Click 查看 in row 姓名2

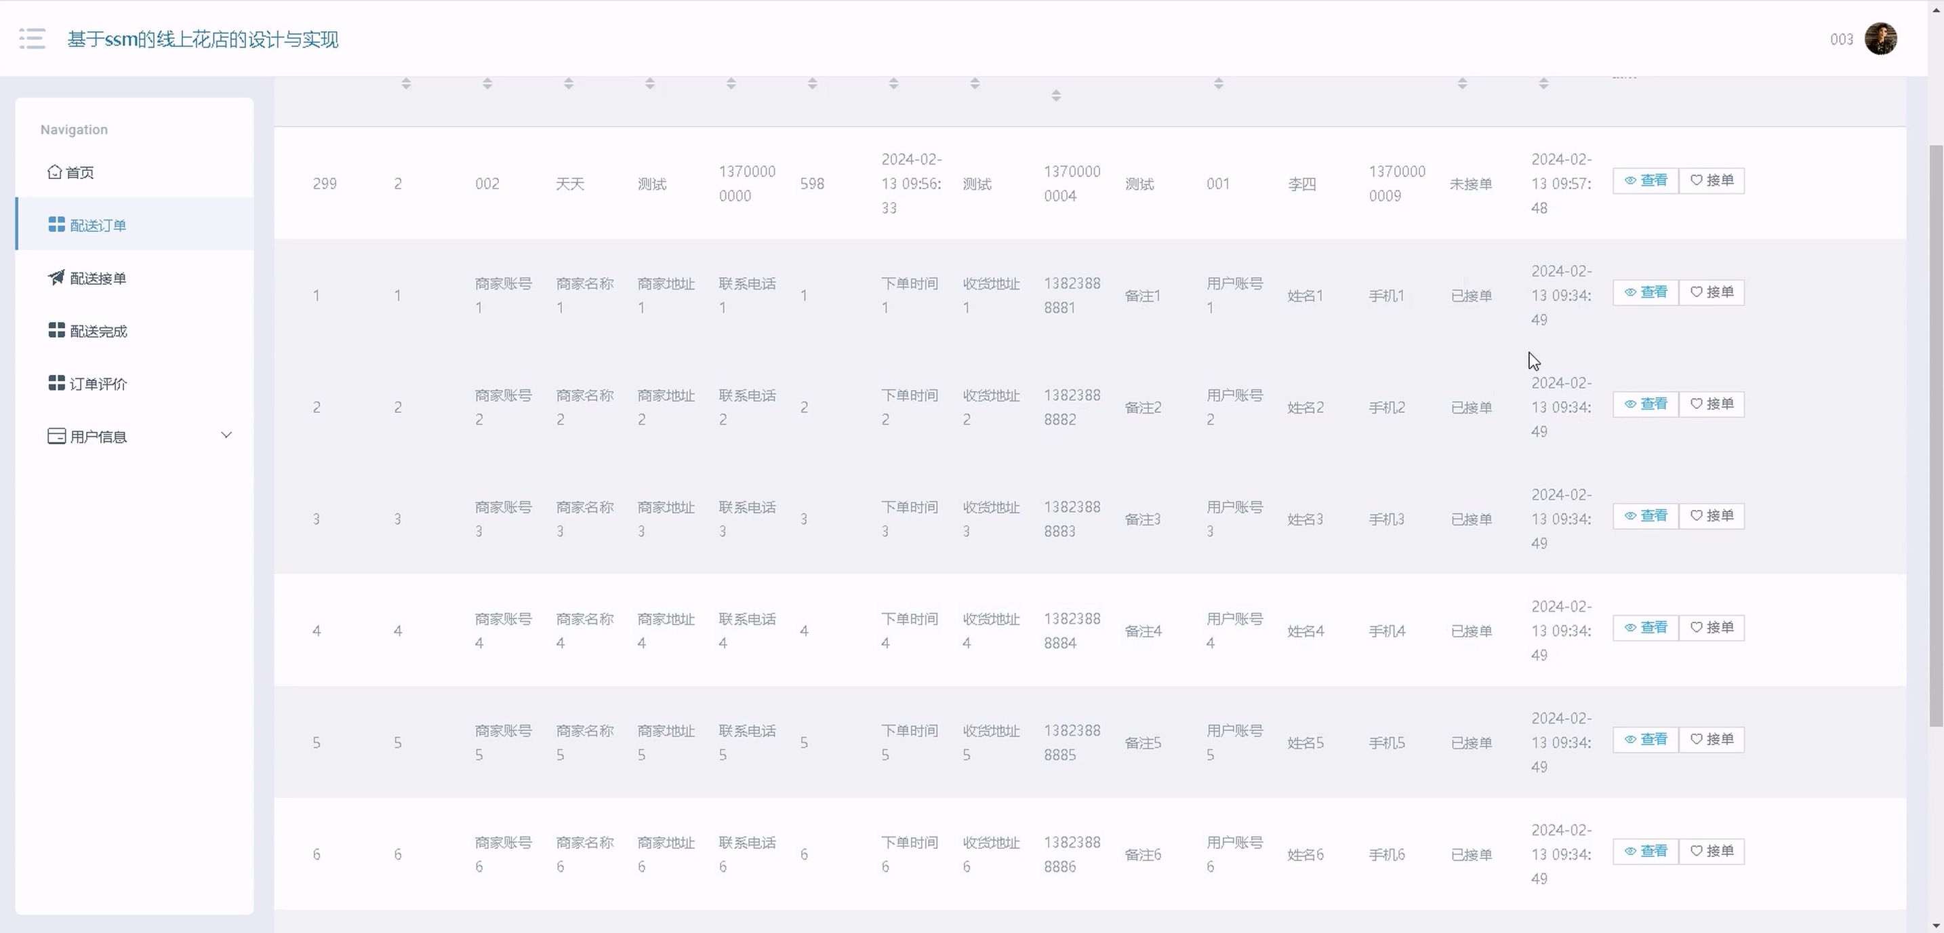(x=1646, y=404)
